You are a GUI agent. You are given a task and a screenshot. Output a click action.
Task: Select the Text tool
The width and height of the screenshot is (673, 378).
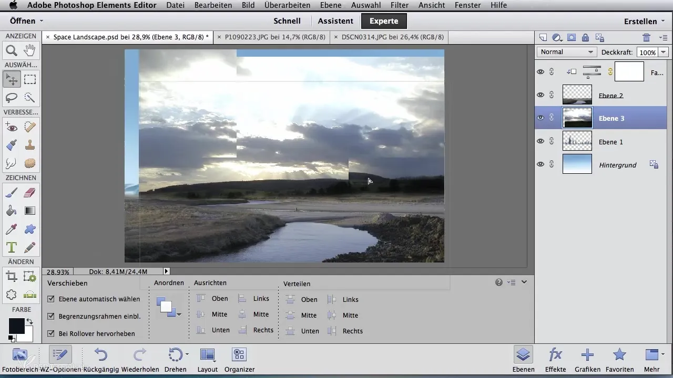(12, 247)
